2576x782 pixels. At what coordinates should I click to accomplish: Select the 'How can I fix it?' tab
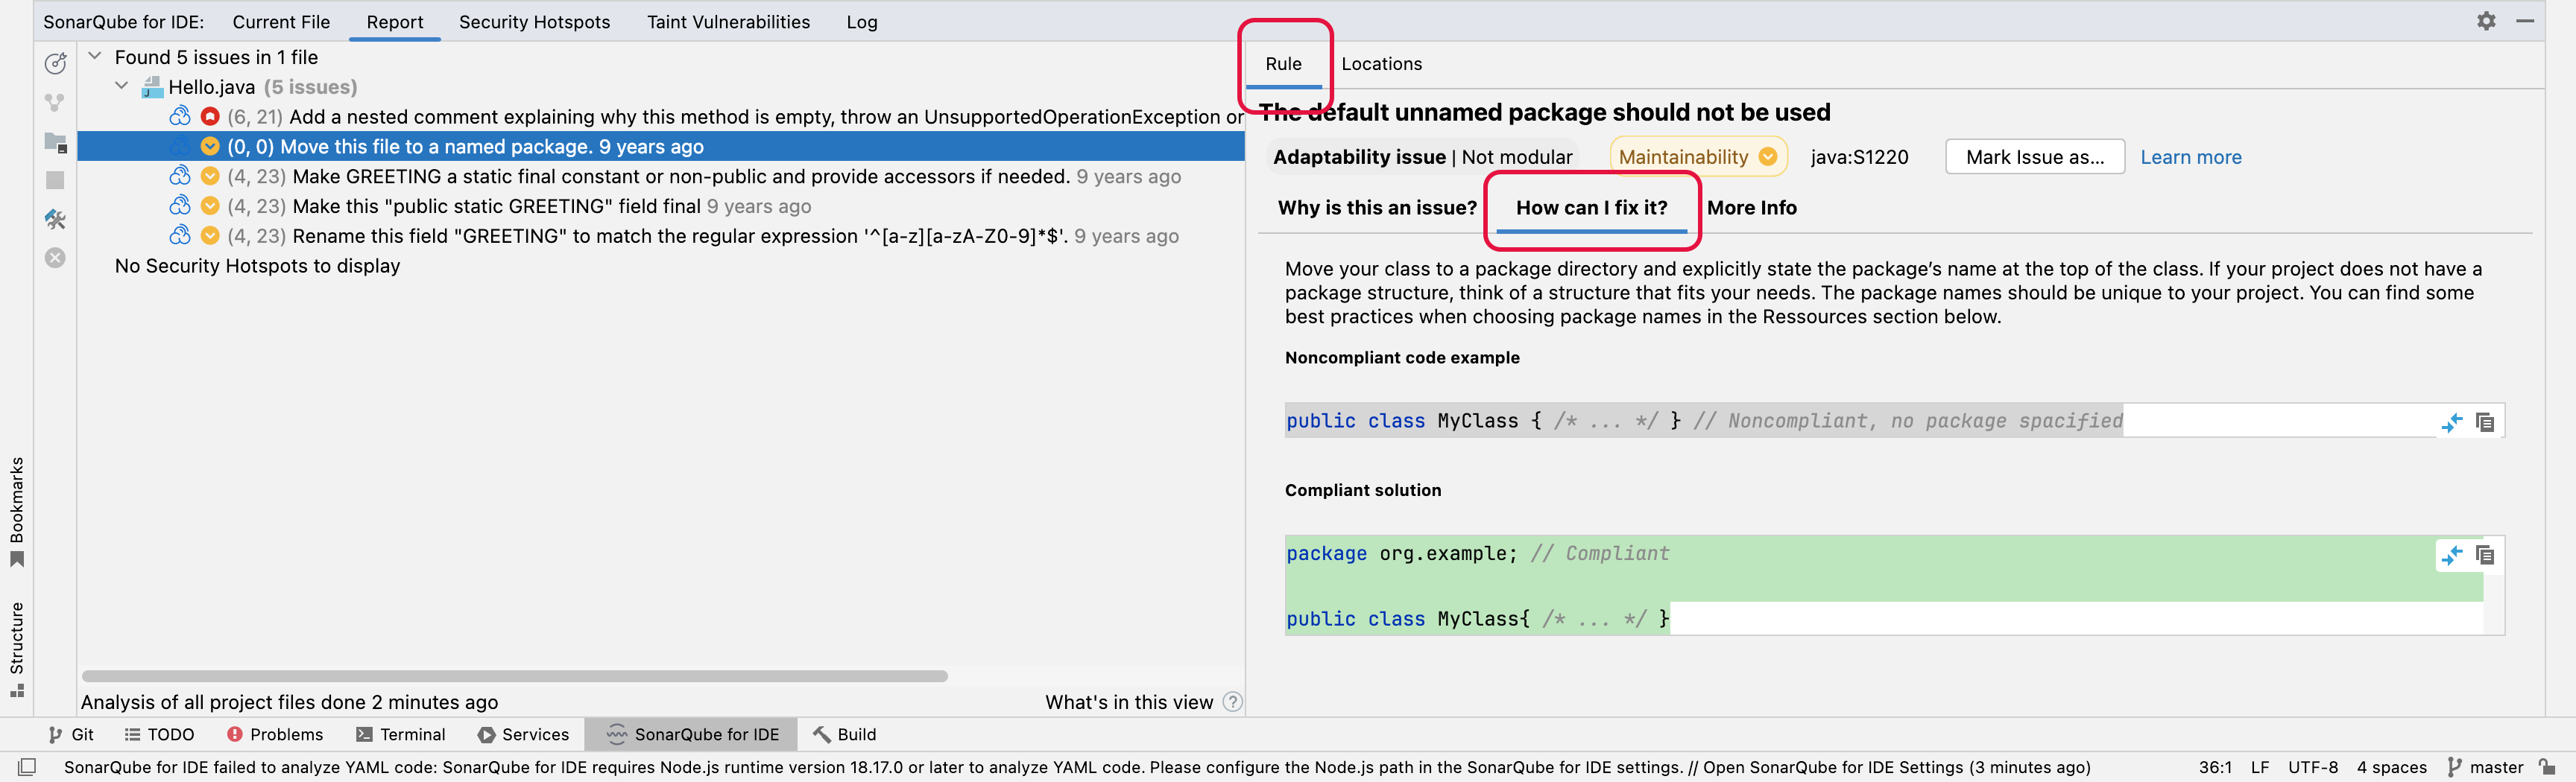[x=1591, y=208]
